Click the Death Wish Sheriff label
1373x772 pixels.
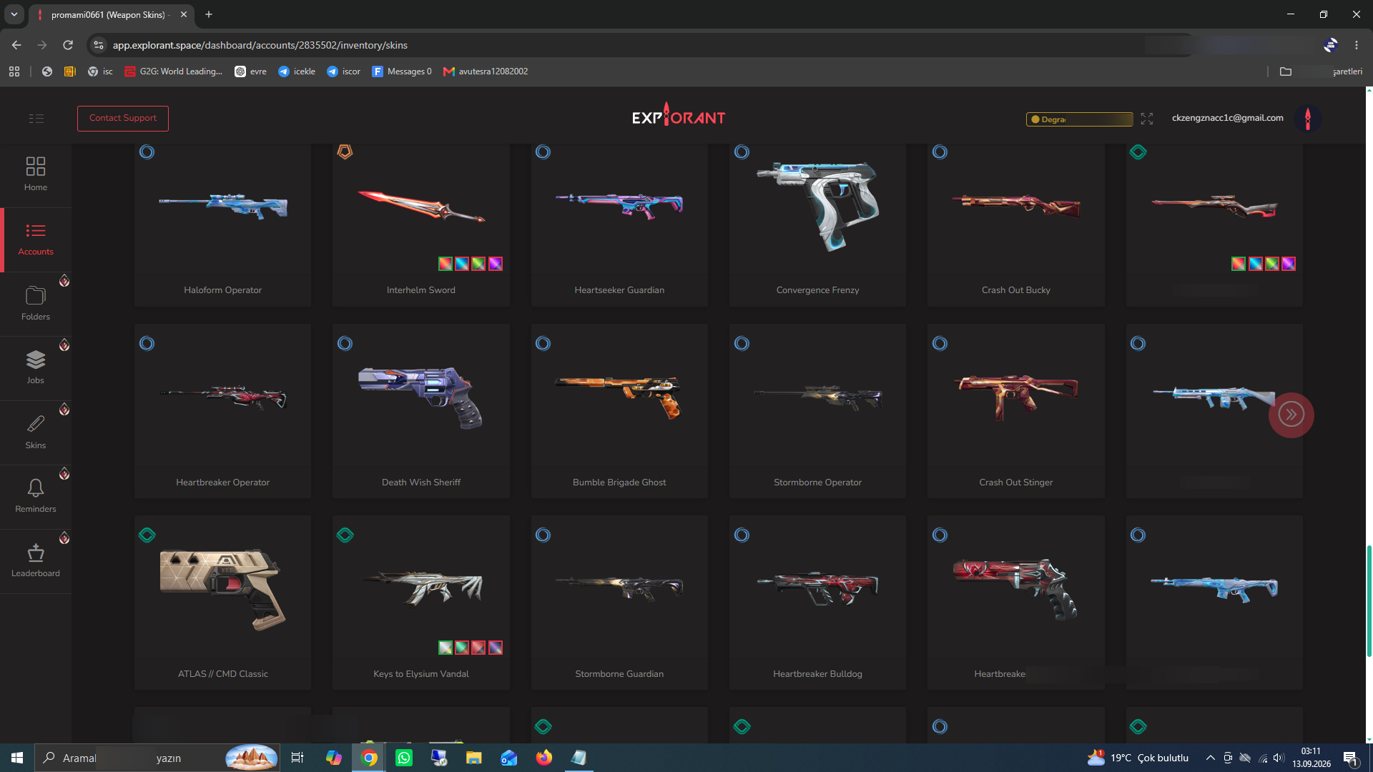421,482
